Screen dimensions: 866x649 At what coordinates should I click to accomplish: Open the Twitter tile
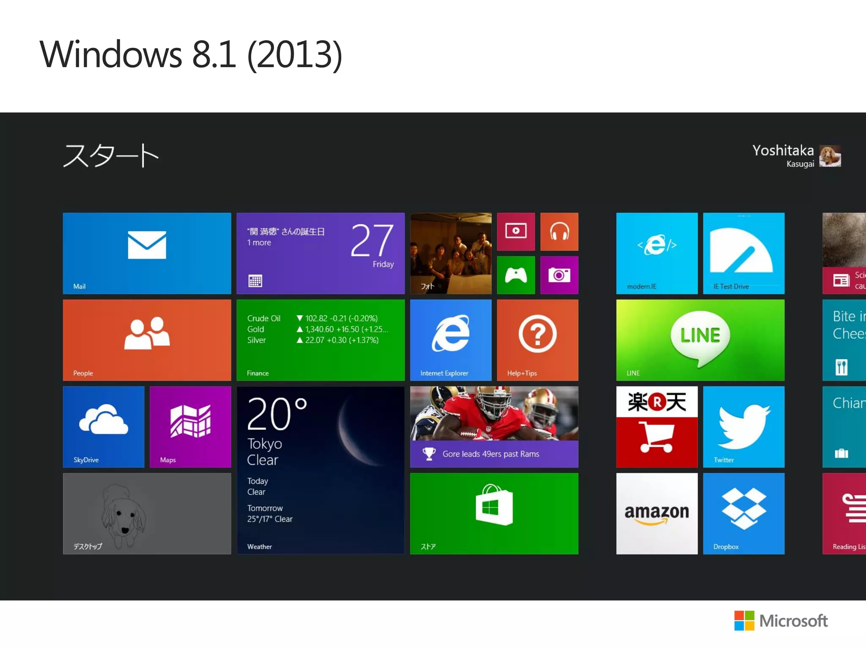pos(744,427)
